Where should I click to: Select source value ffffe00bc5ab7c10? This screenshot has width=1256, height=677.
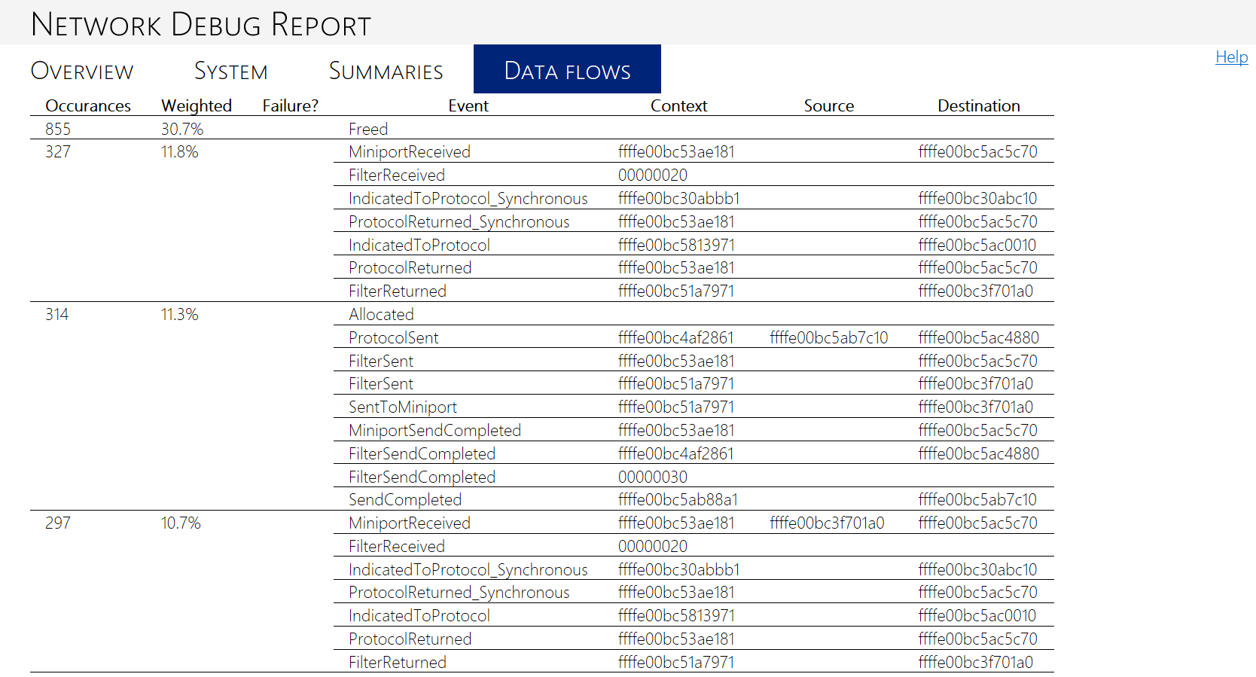pos(829,337)
